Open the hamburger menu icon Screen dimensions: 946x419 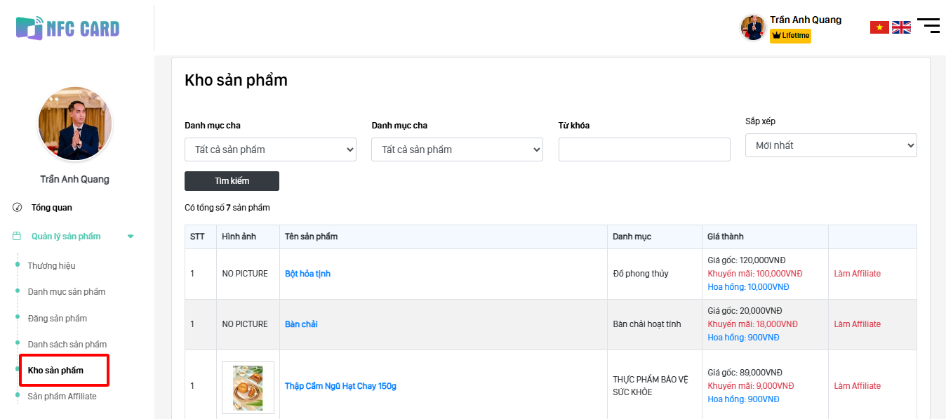(x=928, y=26)
